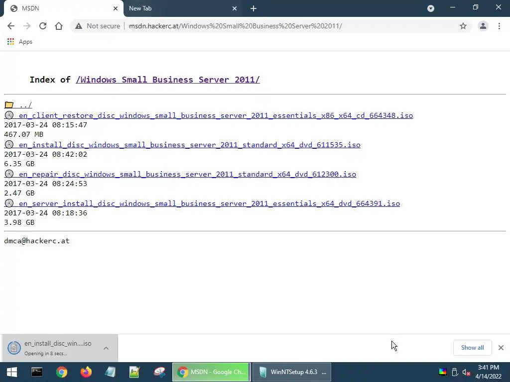Launch Firefox from the taskbar
This screenshot has height=382, width=510.
[x=86, y=372]
